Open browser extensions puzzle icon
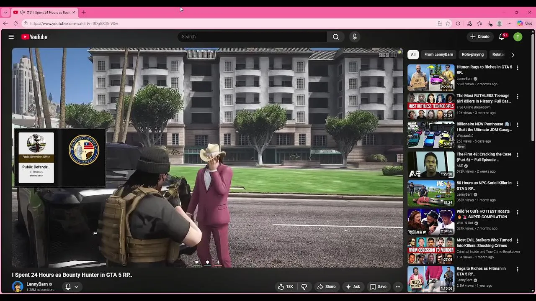 (x=458, y=23)
